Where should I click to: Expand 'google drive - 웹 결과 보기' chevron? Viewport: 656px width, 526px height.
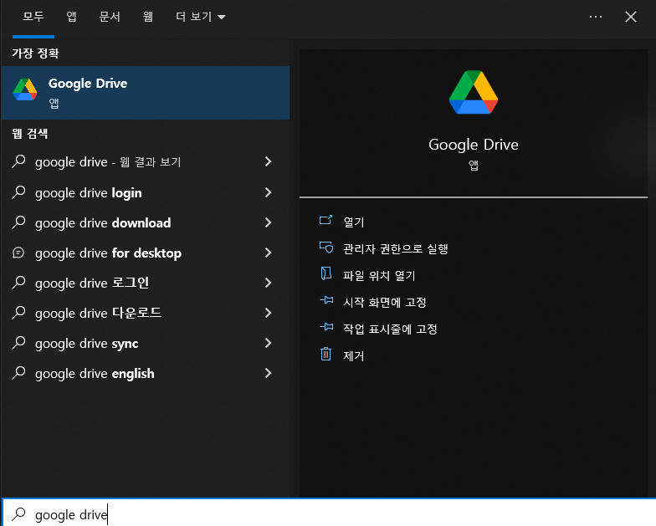(x=268, y=161)
